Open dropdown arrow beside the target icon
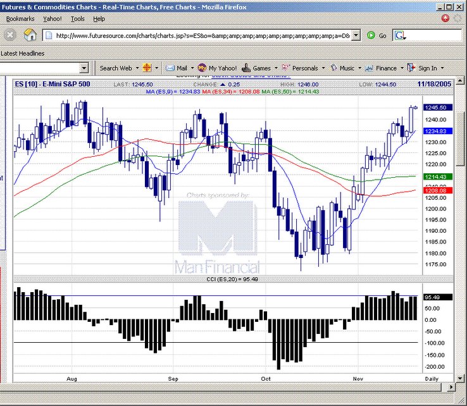This screenshot has height=406, width=467. click(157, 68)
